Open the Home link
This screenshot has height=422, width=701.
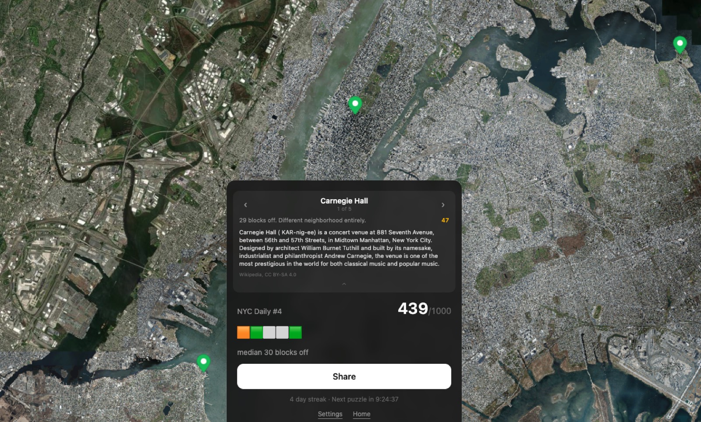click(361, 414)
